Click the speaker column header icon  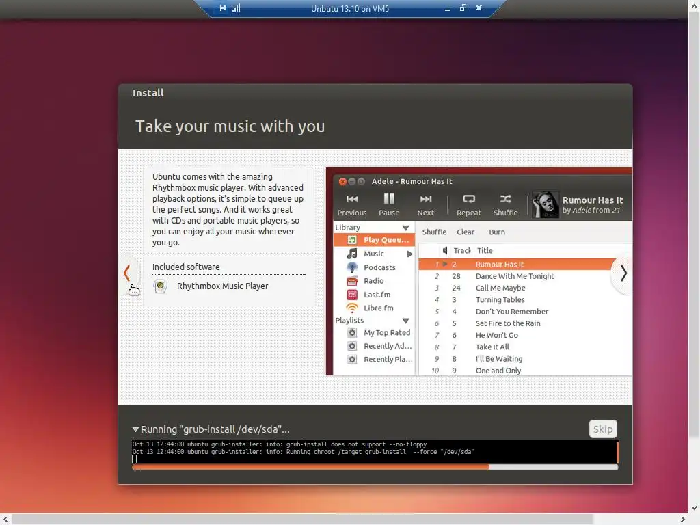click(x=444, y=250)
